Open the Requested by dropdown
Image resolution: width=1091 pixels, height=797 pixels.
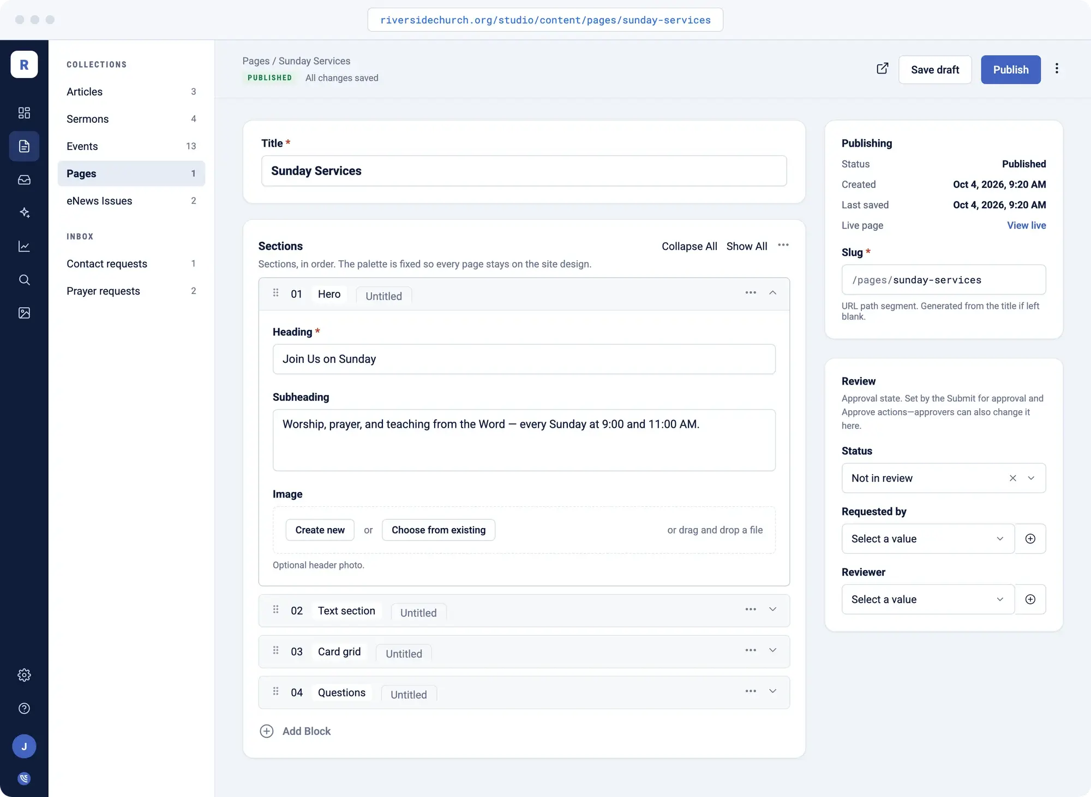(928, 539)
